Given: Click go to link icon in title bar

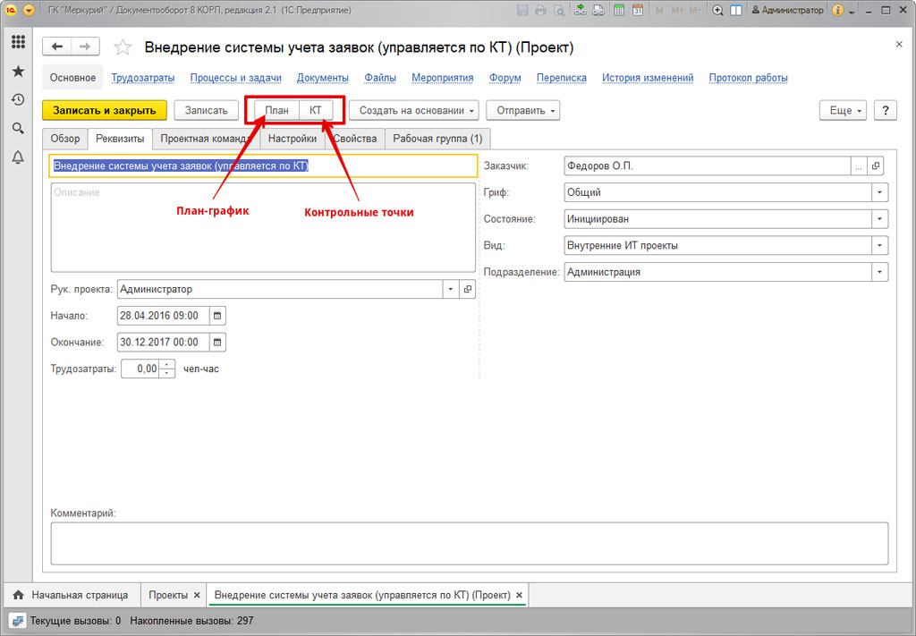Looking at the screenshot, I should click(x=598, y=10).
